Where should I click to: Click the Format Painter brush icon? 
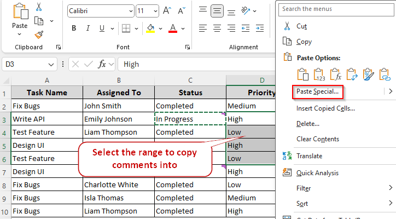coord(39,34)
